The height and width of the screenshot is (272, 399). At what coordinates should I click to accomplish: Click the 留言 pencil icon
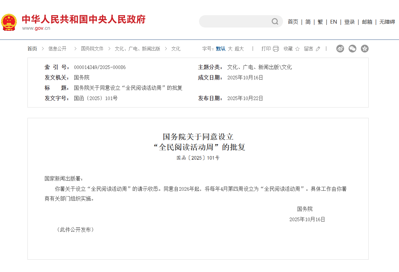pos(318,49)
